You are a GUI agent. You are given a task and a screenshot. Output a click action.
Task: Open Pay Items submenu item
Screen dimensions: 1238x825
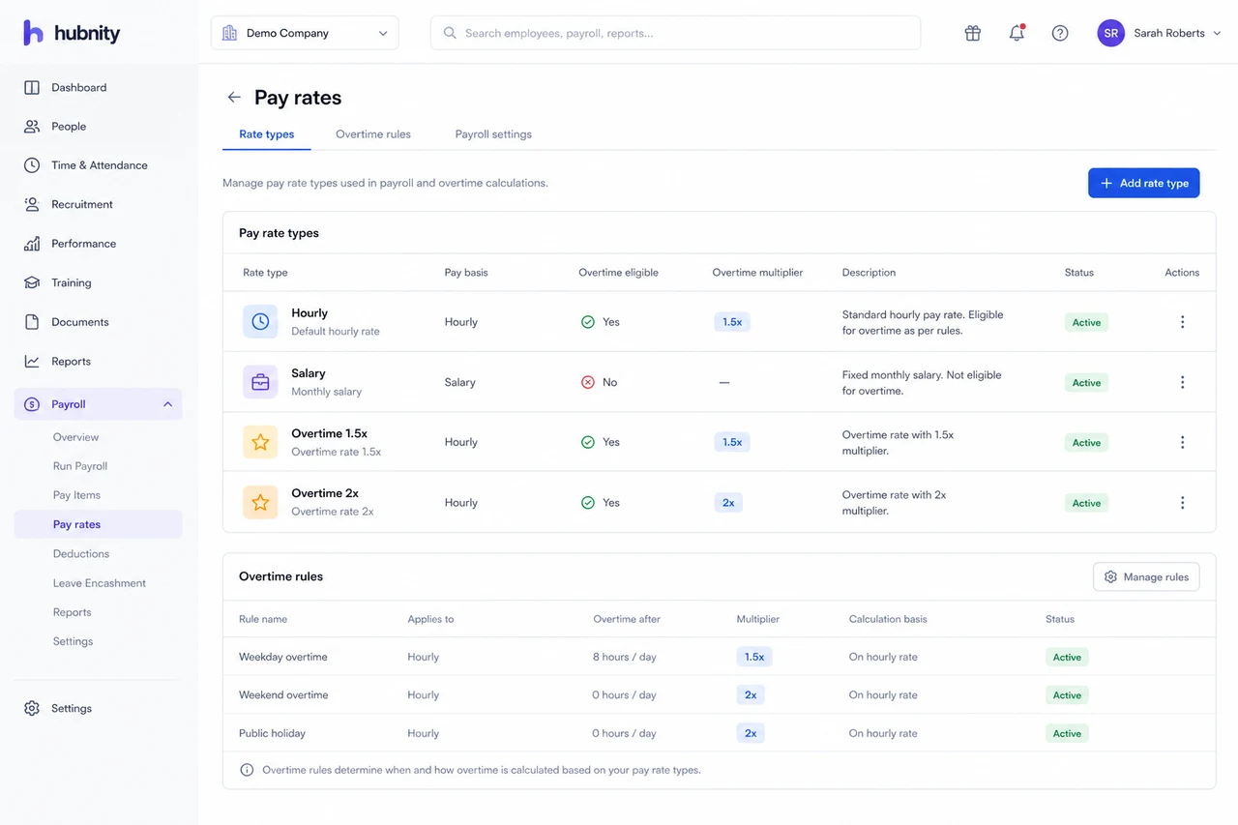pos(76,495)
